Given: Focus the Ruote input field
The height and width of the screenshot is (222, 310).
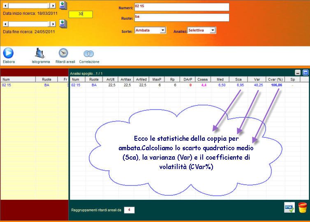Looking at the screenshot, I should point(182,17).
